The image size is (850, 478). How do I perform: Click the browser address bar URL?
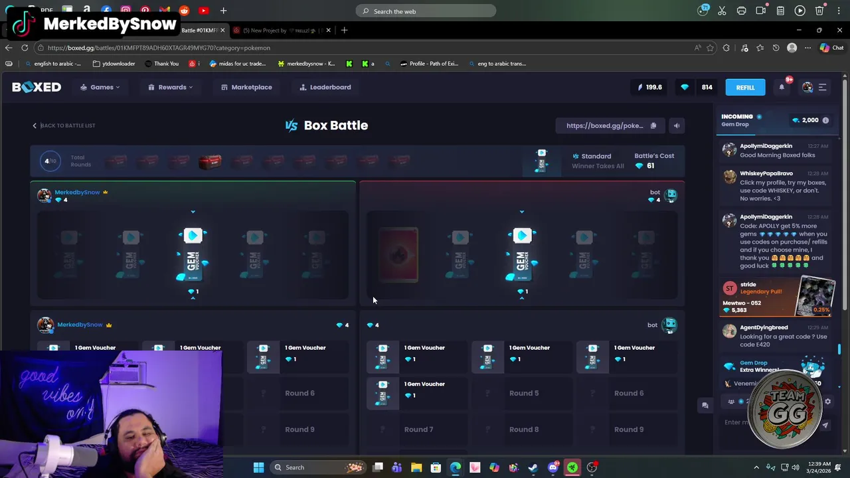159,48
